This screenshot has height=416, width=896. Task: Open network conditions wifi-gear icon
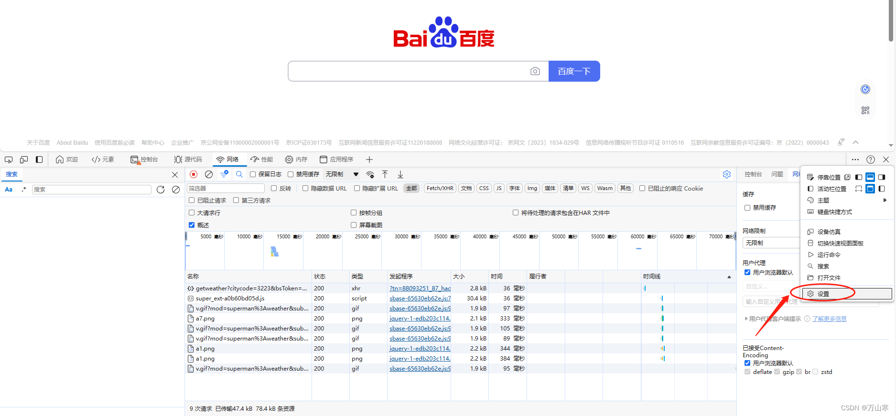370,174
